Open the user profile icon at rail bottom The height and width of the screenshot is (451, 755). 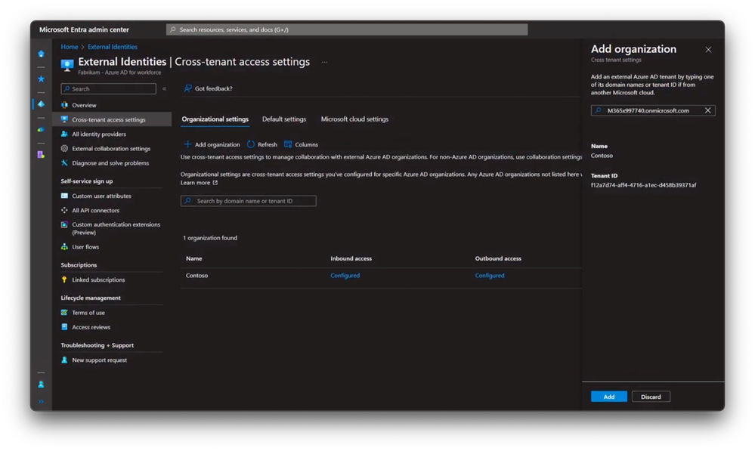41,384
